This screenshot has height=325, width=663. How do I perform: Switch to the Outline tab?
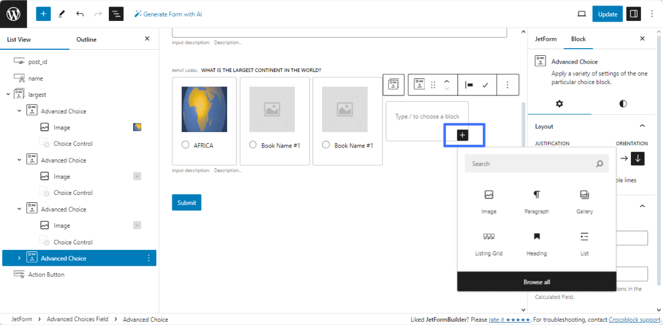86,39
